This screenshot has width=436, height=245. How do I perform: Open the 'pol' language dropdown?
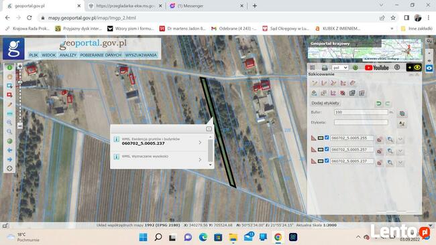pos(340,68)
